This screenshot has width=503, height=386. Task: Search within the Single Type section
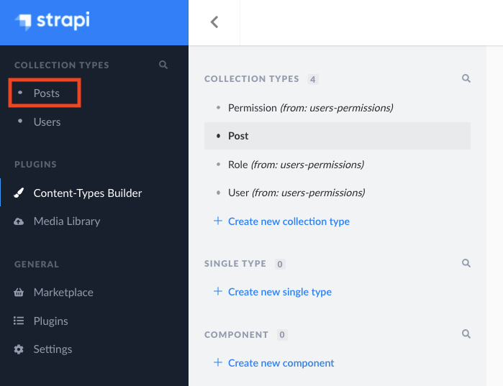[466, 263]
